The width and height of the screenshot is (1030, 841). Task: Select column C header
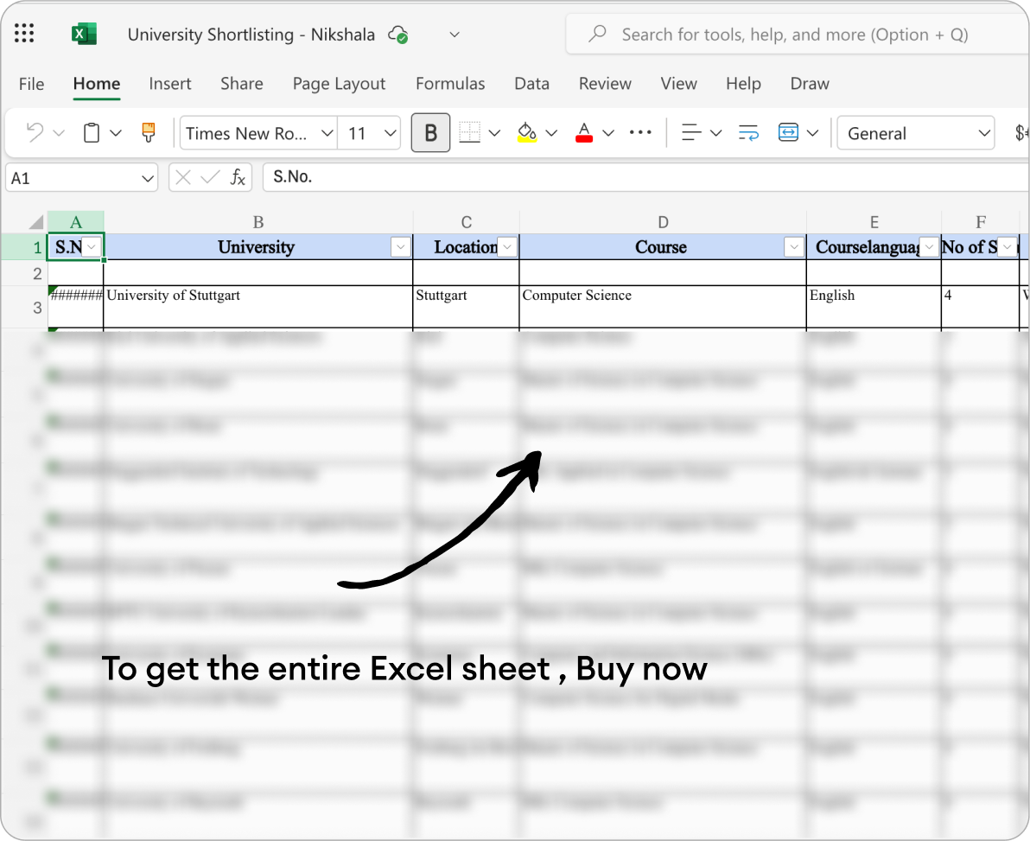click(466, 222)
